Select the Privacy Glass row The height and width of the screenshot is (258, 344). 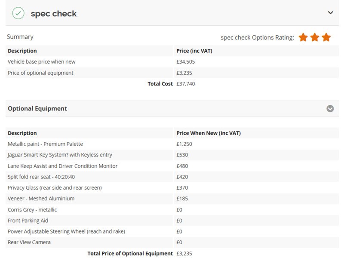[x=172, y=188]
